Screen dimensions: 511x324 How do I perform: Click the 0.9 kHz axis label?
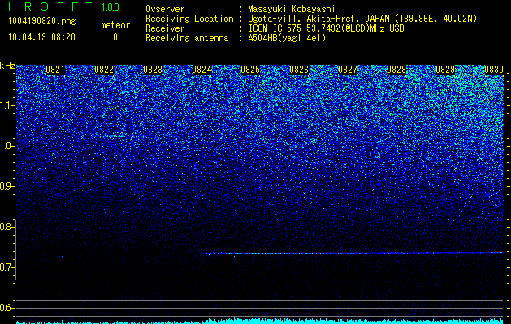pos(6,186)
